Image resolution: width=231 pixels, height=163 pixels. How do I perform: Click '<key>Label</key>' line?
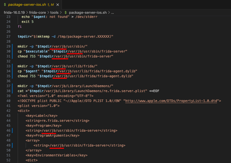coord(42,116)
